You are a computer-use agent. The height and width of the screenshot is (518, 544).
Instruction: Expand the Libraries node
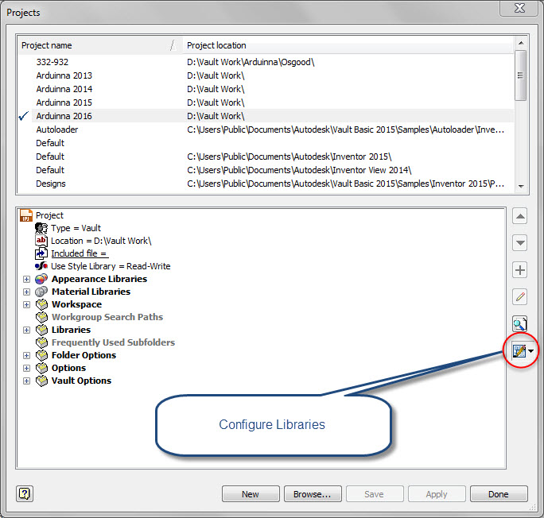26,330
